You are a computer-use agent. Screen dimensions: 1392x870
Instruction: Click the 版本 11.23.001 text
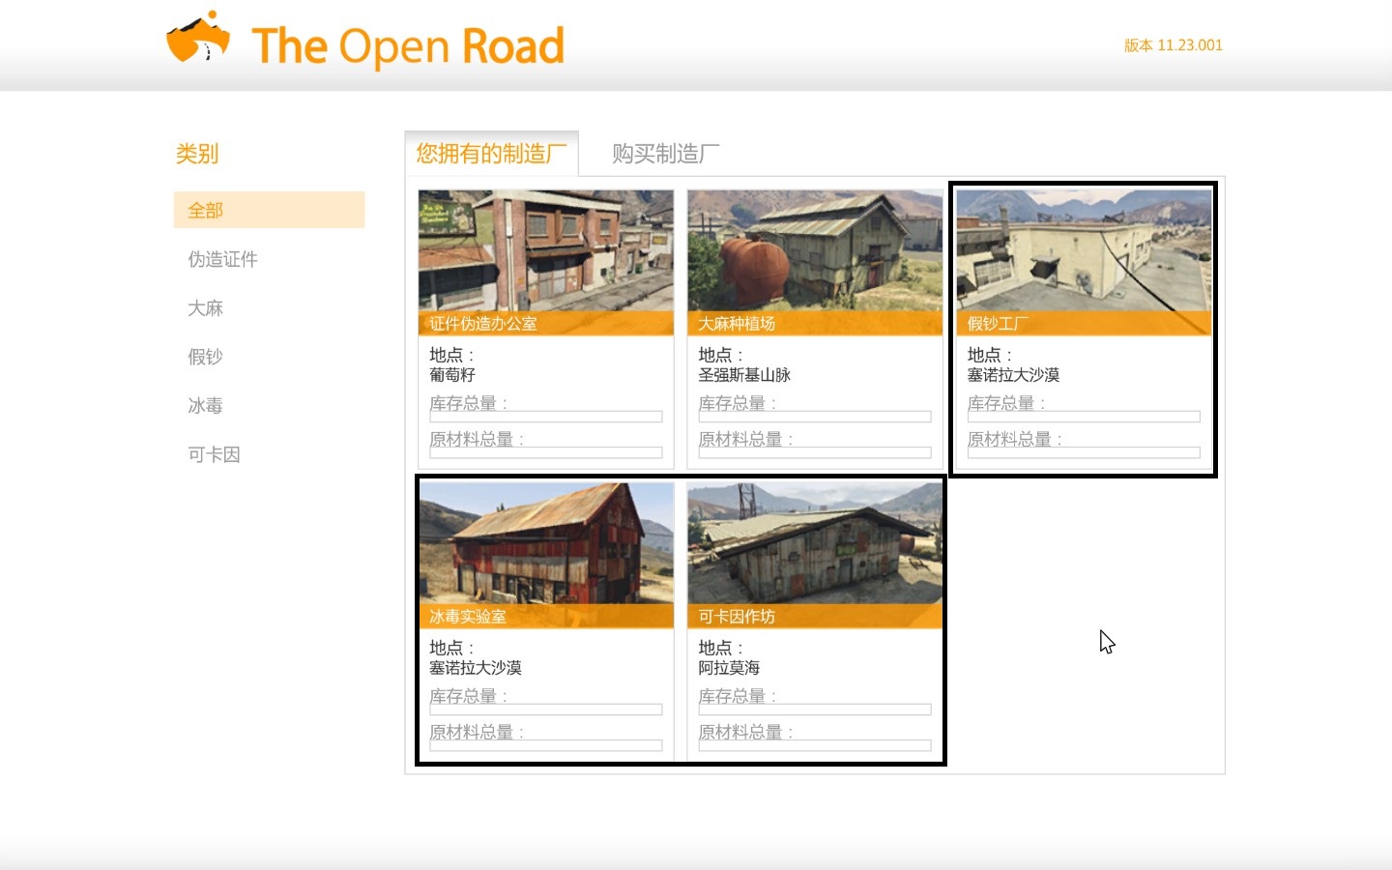coord(1174,45)
